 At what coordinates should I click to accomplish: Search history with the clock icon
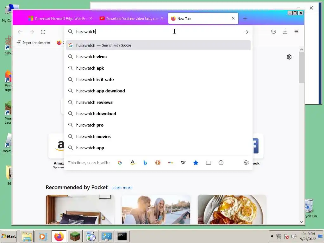221,163
